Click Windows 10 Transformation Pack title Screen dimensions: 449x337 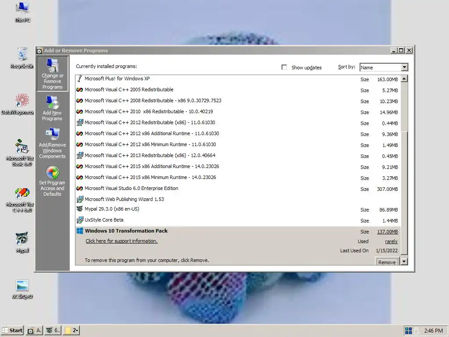tap(126, 231)
